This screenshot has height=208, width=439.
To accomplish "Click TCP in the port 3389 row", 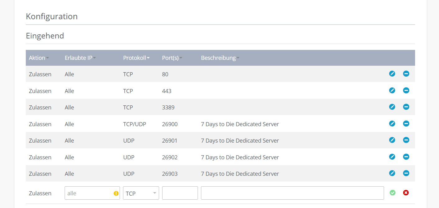I will coord(128,108).
